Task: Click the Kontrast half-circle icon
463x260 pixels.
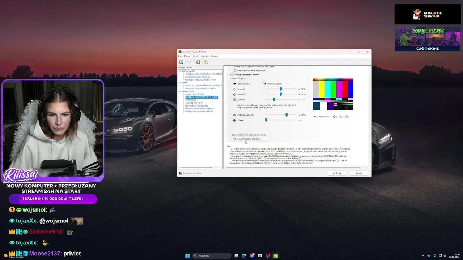Action: (x=234, y=94)
